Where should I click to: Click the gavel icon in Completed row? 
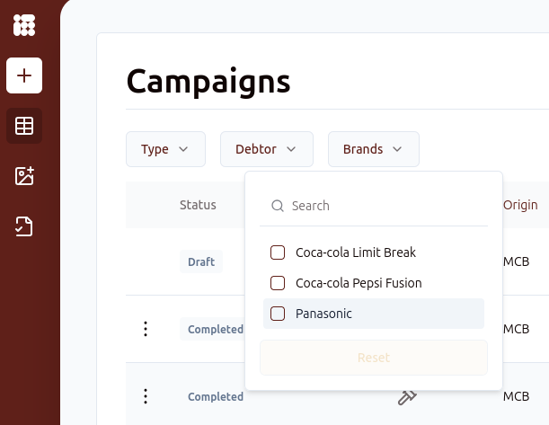tap(407, 396)
